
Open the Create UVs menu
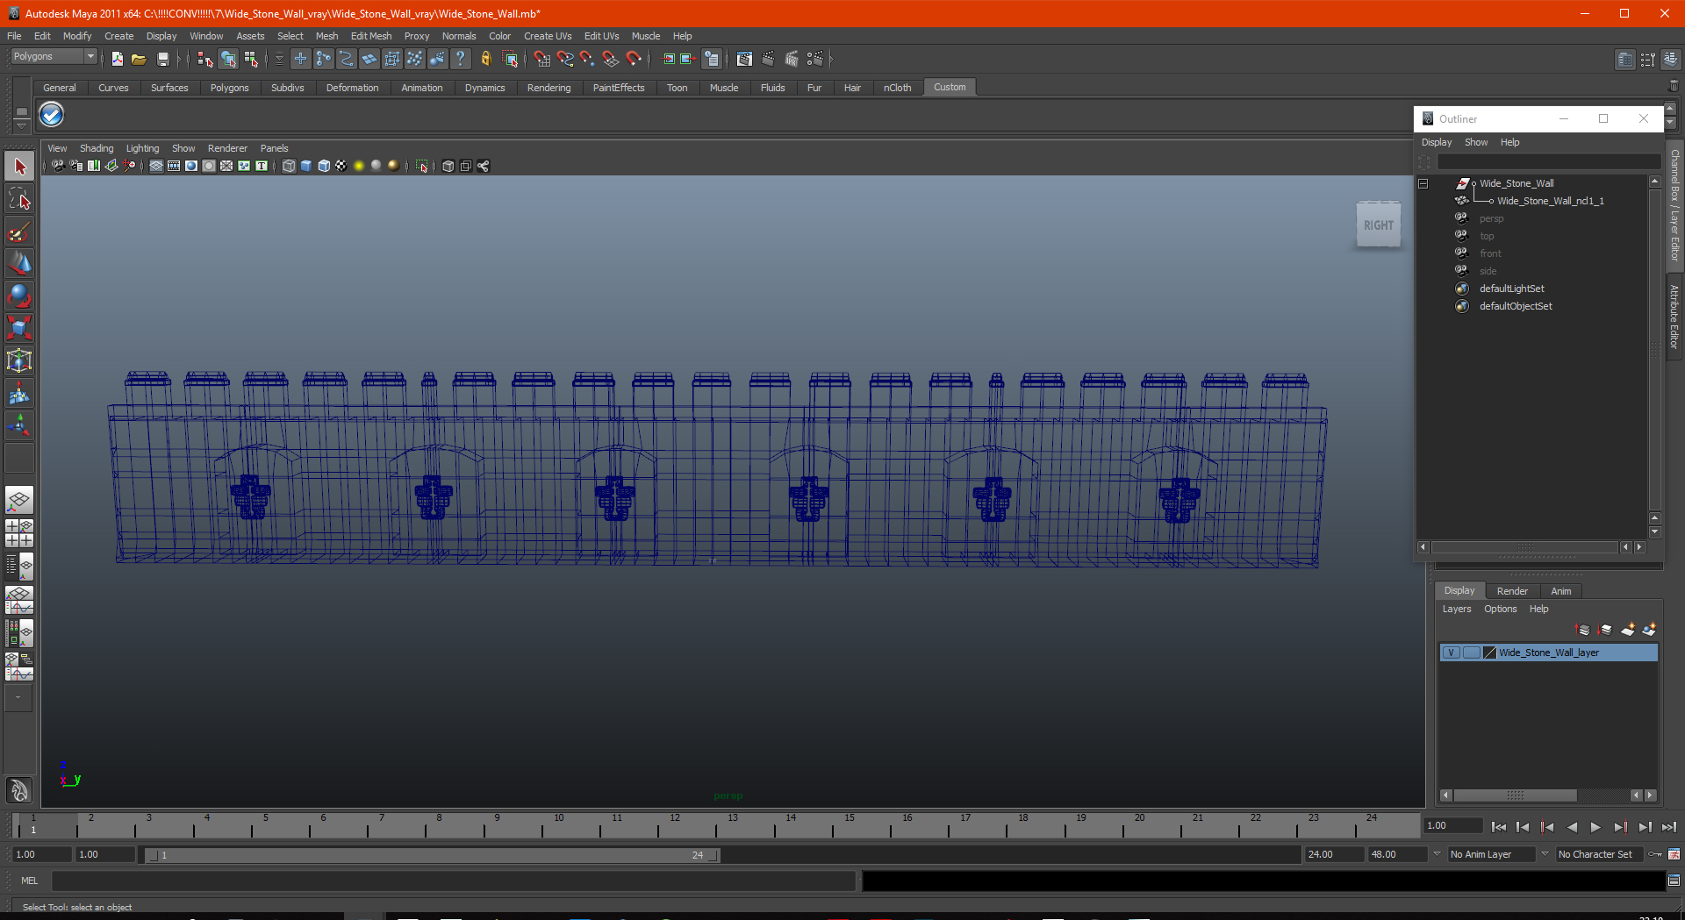click(548, 36)
